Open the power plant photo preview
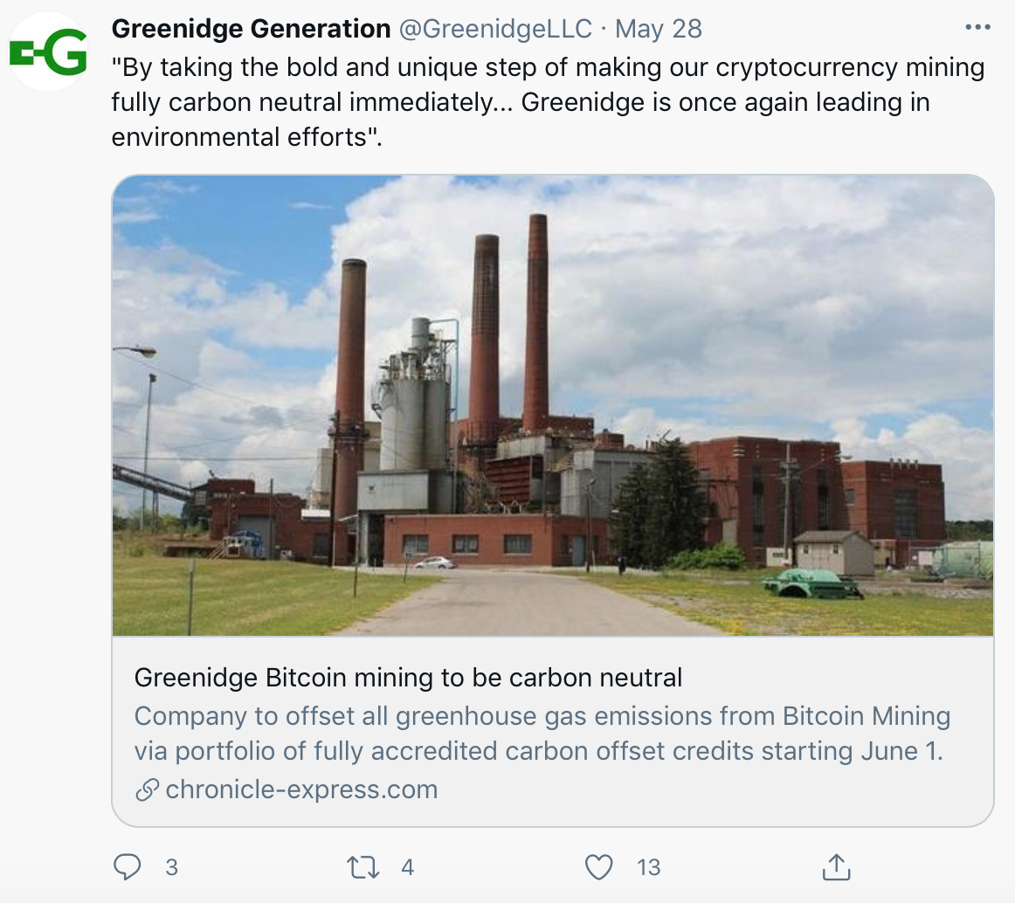Image resolution: width=1015 pixels, height=903 pixels. tap(552, 405)
